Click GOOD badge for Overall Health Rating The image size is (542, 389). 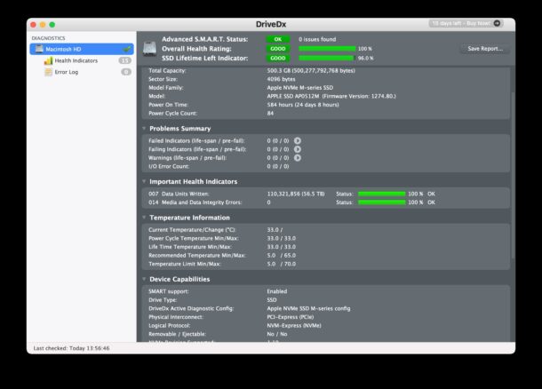coord(278,49)
